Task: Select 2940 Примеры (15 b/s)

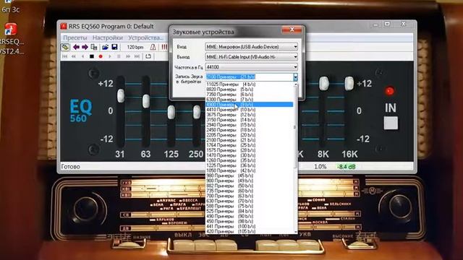Action: pos(249,125)
